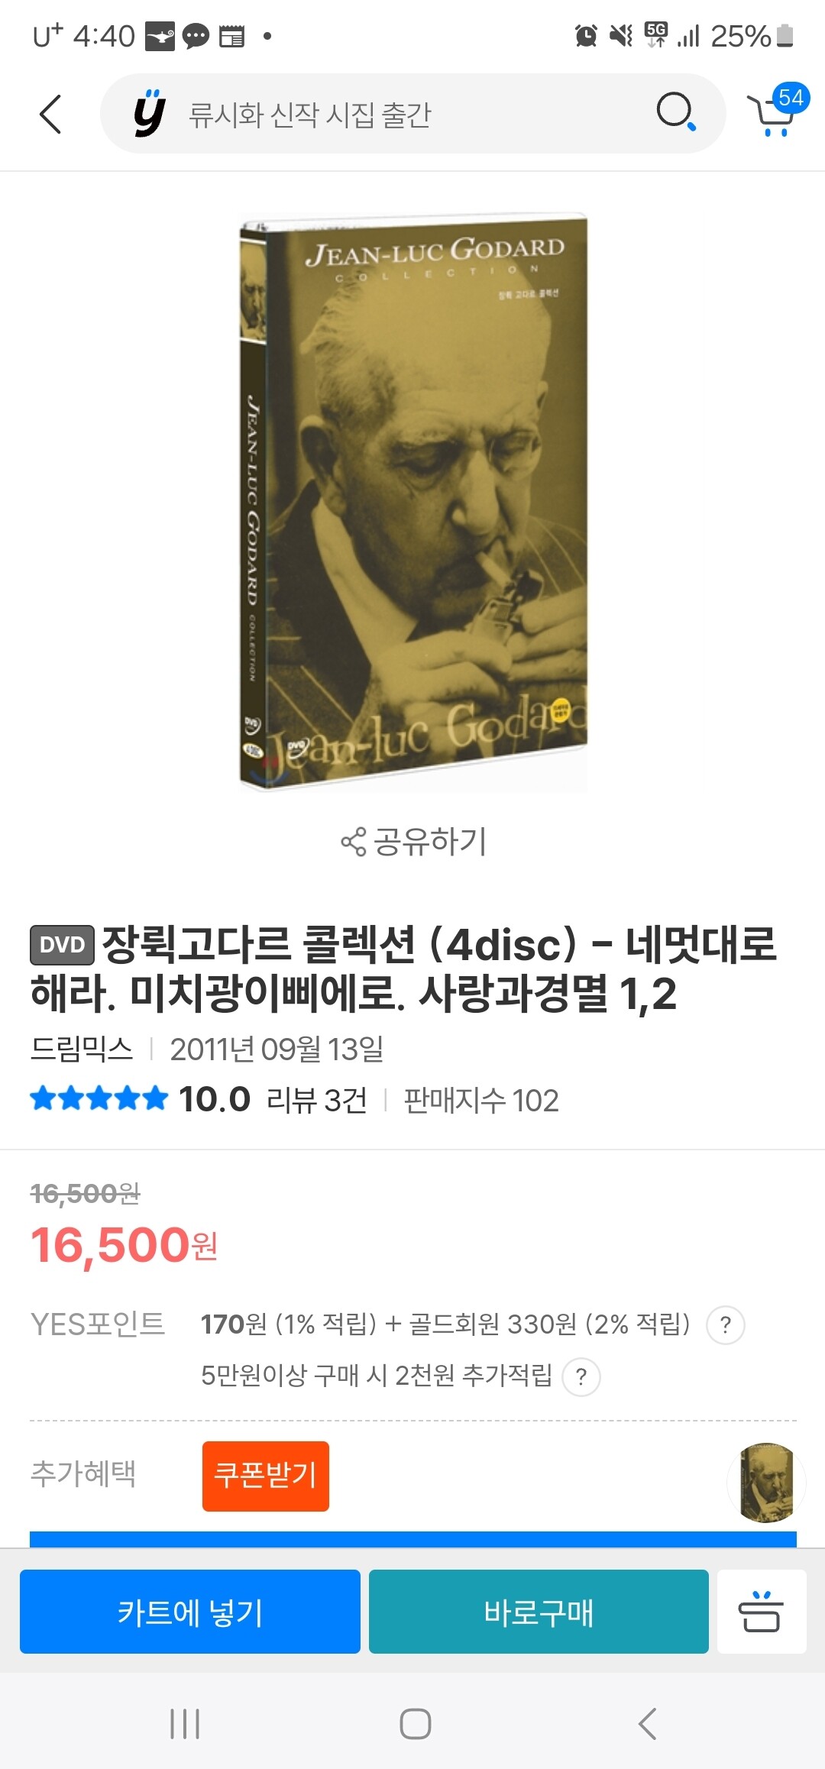Open 리뷰 3건 reviews link
The image size is (825, 1769).
[317, 1101]
